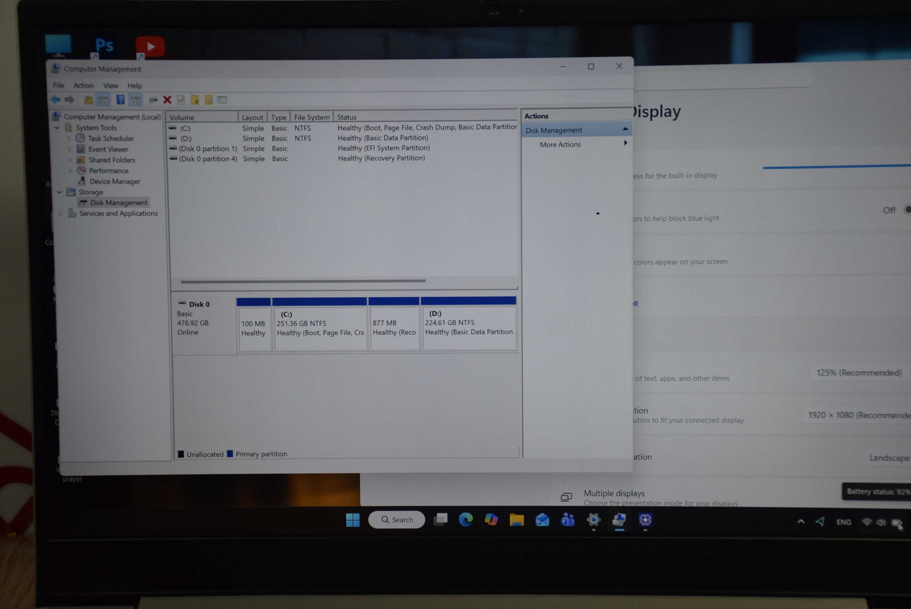Open More Actions submenu arrow

(625, 143)
